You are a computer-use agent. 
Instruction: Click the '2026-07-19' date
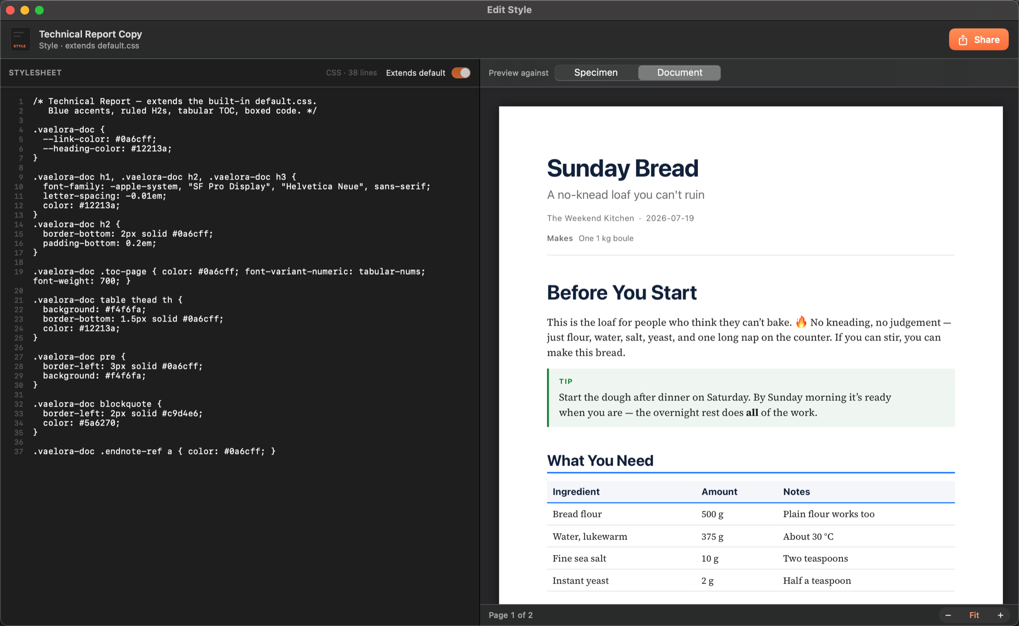[670, 218]
